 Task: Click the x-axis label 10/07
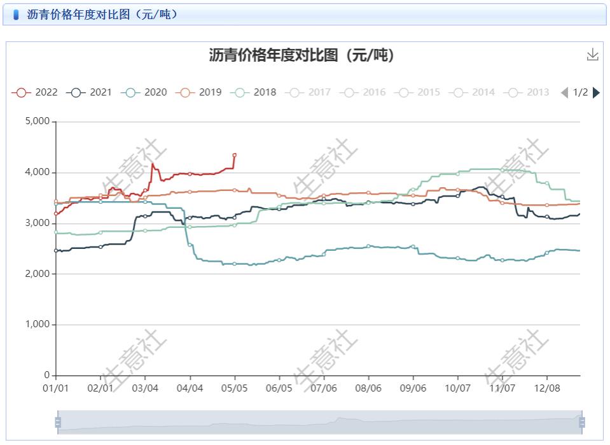[x=457, y=388]
